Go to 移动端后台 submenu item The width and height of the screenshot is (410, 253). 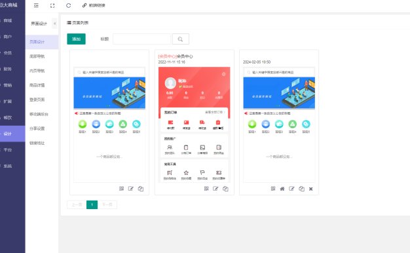(x=39, y=114)
